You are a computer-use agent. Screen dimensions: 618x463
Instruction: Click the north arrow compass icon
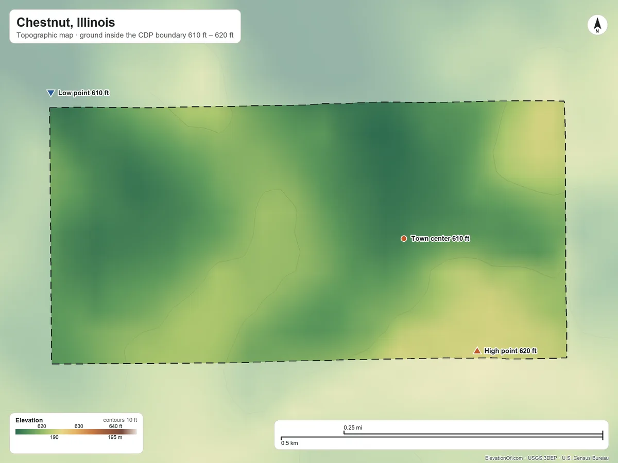tap(597, 25)
